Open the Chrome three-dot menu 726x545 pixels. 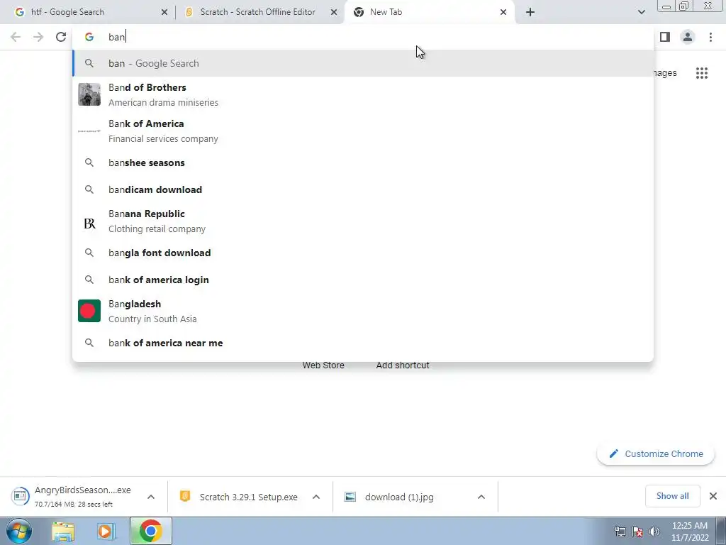click(710, 37)
